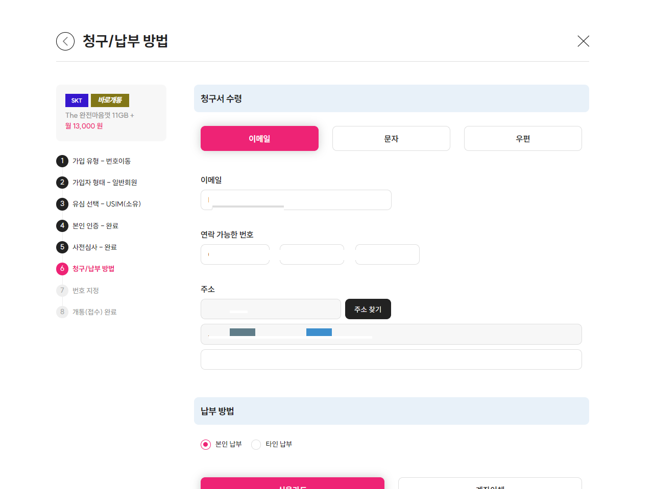The height and width of the screenshot is (489, 653).
Task: Select 우편 as billing delivery method
Action: pos(523,138)
